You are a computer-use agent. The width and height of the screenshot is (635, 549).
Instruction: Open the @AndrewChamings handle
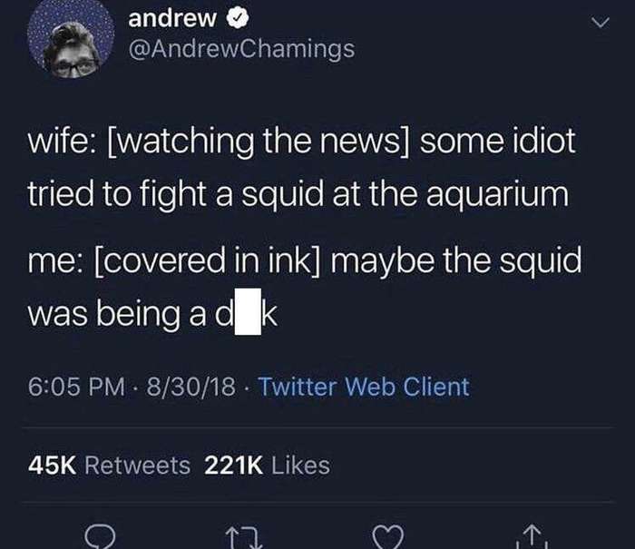[242, 49]
